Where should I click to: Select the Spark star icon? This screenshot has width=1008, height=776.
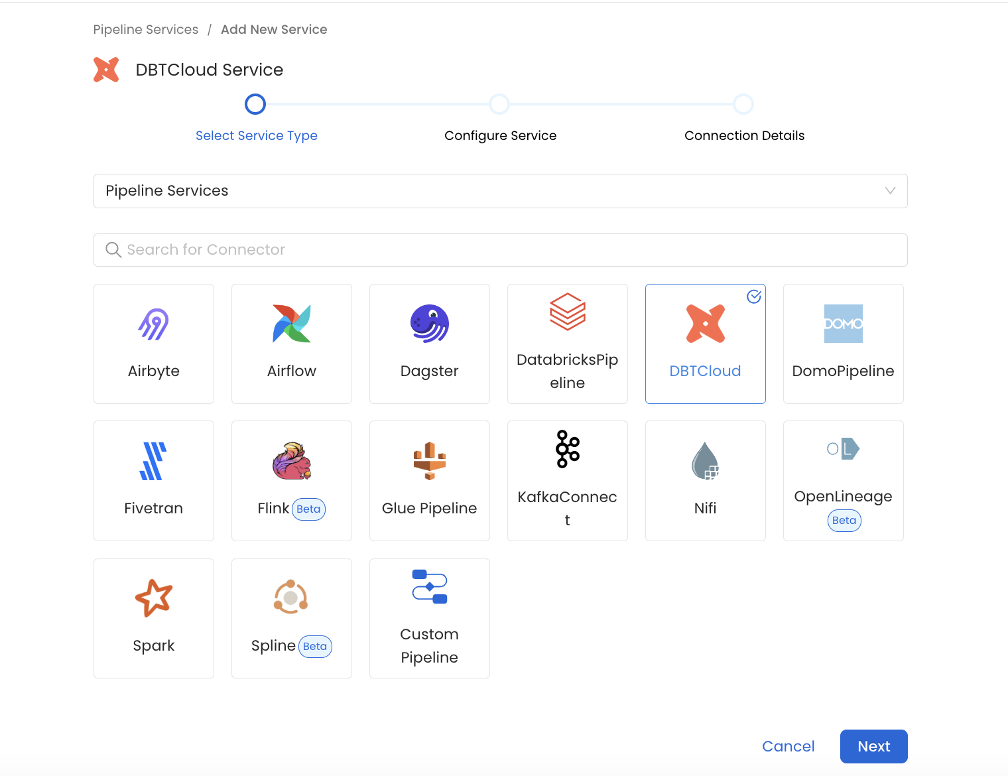pyautogui.click(x=154, y=598)
